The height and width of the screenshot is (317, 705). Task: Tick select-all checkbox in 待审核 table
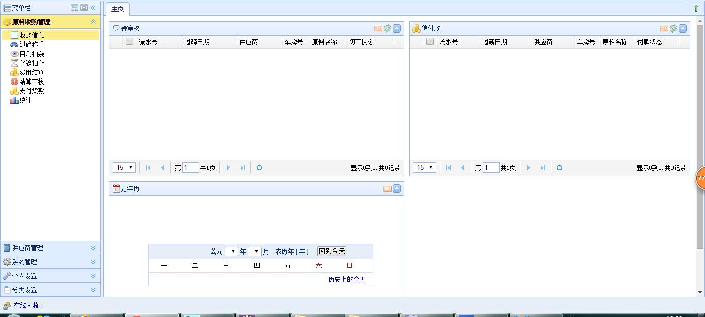(130, 42)
